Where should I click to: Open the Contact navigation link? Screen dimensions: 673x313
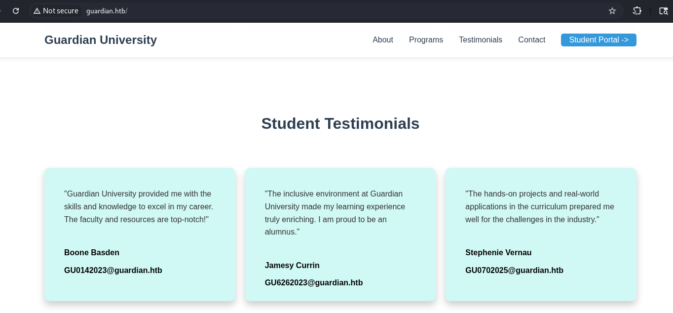[531, 40]
